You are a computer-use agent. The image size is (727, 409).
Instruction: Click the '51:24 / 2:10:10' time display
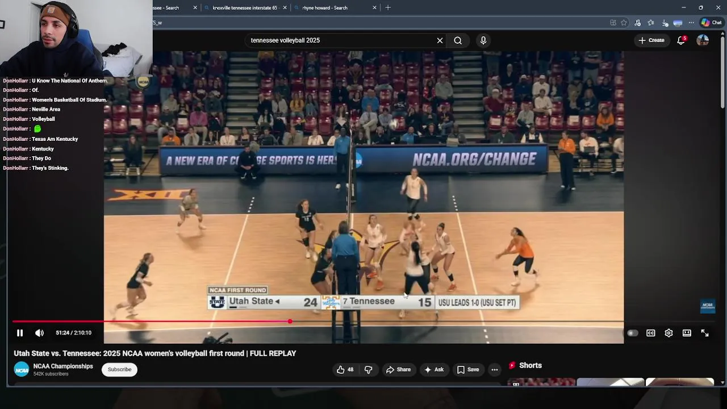[73, 333]
